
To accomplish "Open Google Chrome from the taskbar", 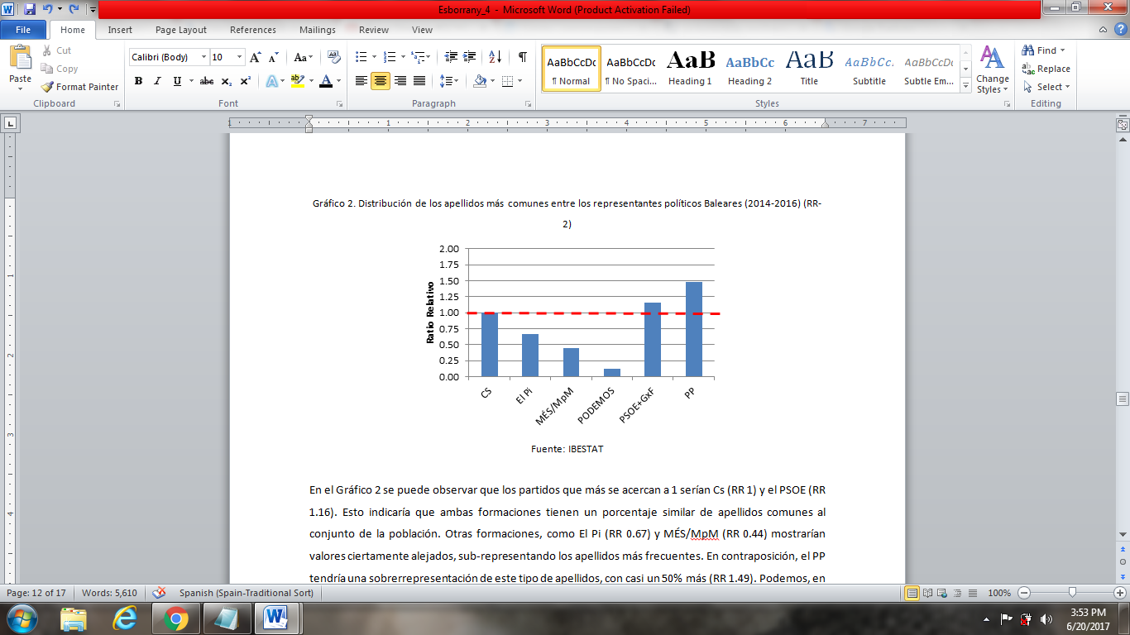I will click(x=175, y=618).
